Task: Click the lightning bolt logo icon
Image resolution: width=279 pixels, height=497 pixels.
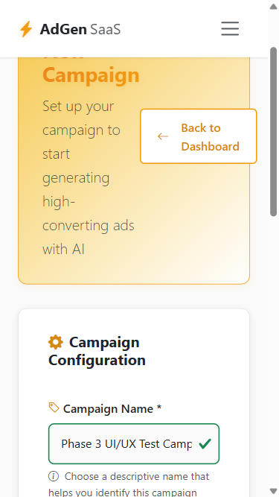Action: click(x=26, y=29)
